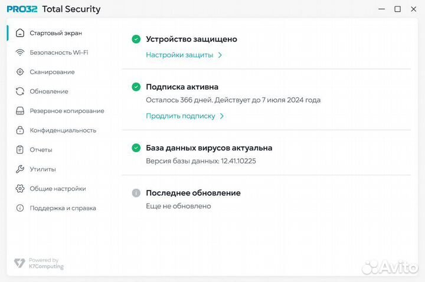The width and height of the screenshot is (425, 282).
Task: Open the Сканирование section
Action: (52, 72)
